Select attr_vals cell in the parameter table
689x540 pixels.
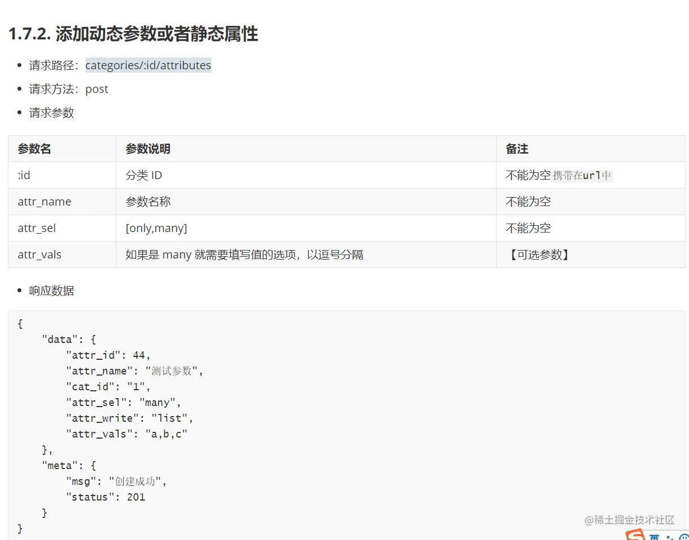click(62, 255)
